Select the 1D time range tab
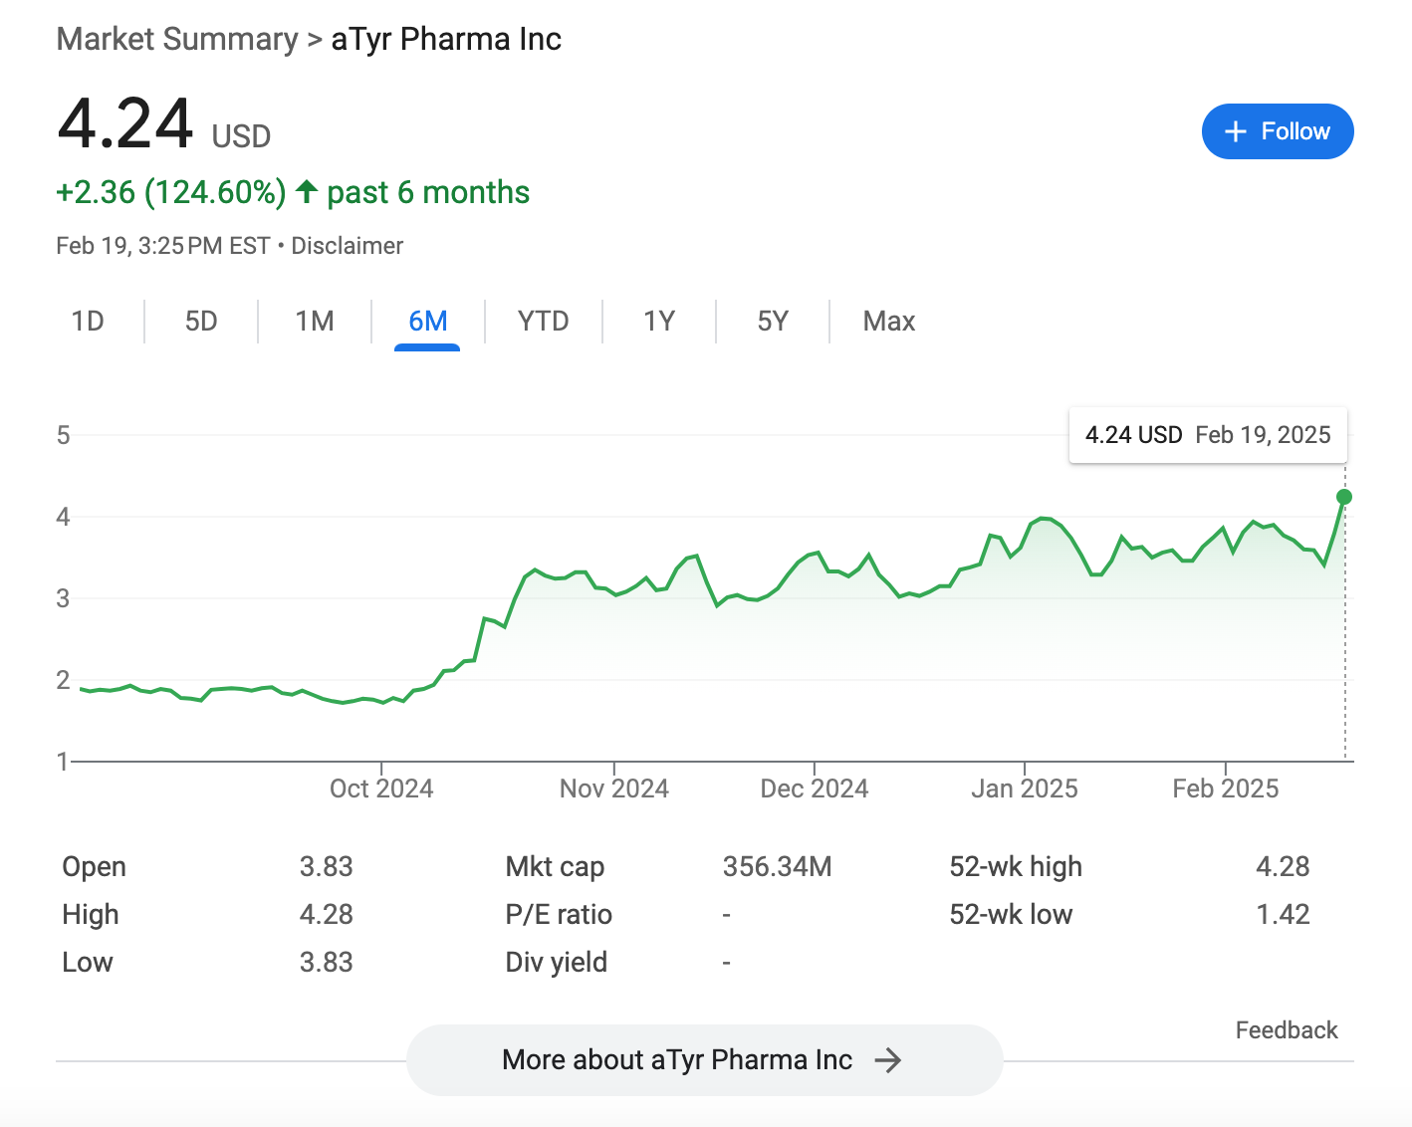This screenshot has height=1127, width=1412. click(x=88, y=321)
